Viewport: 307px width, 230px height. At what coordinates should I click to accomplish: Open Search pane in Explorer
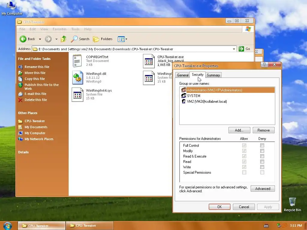(x=80, y=39)
